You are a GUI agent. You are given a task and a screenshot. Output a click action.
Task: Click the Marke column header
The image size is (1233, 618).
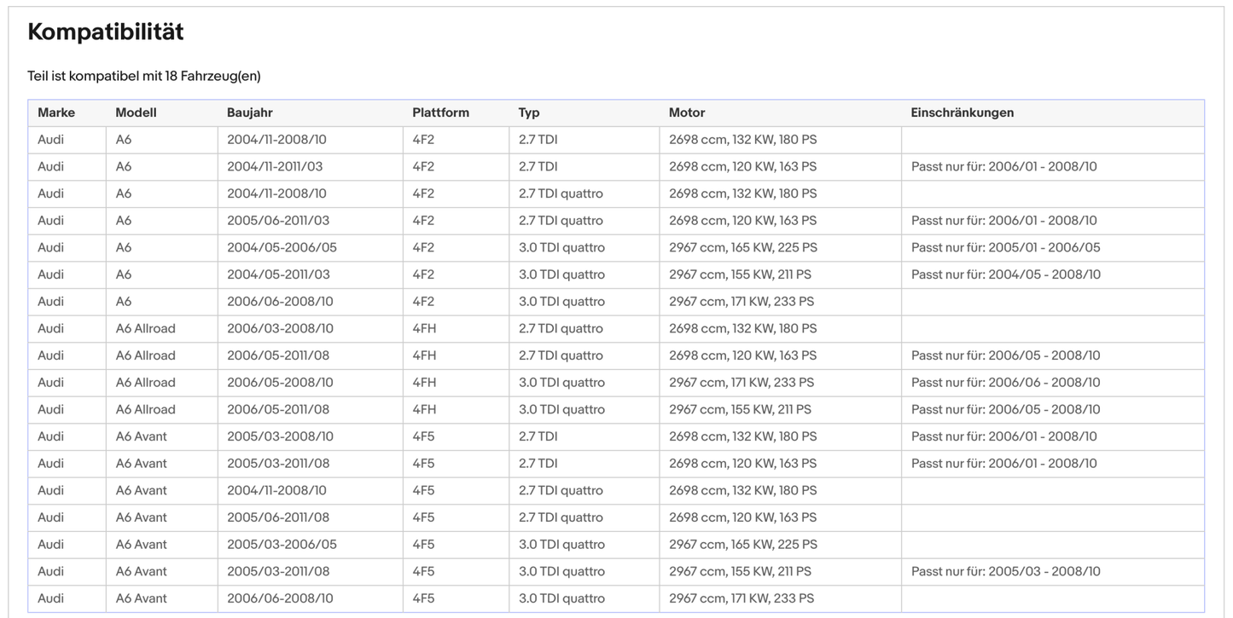tap(56, 113)
